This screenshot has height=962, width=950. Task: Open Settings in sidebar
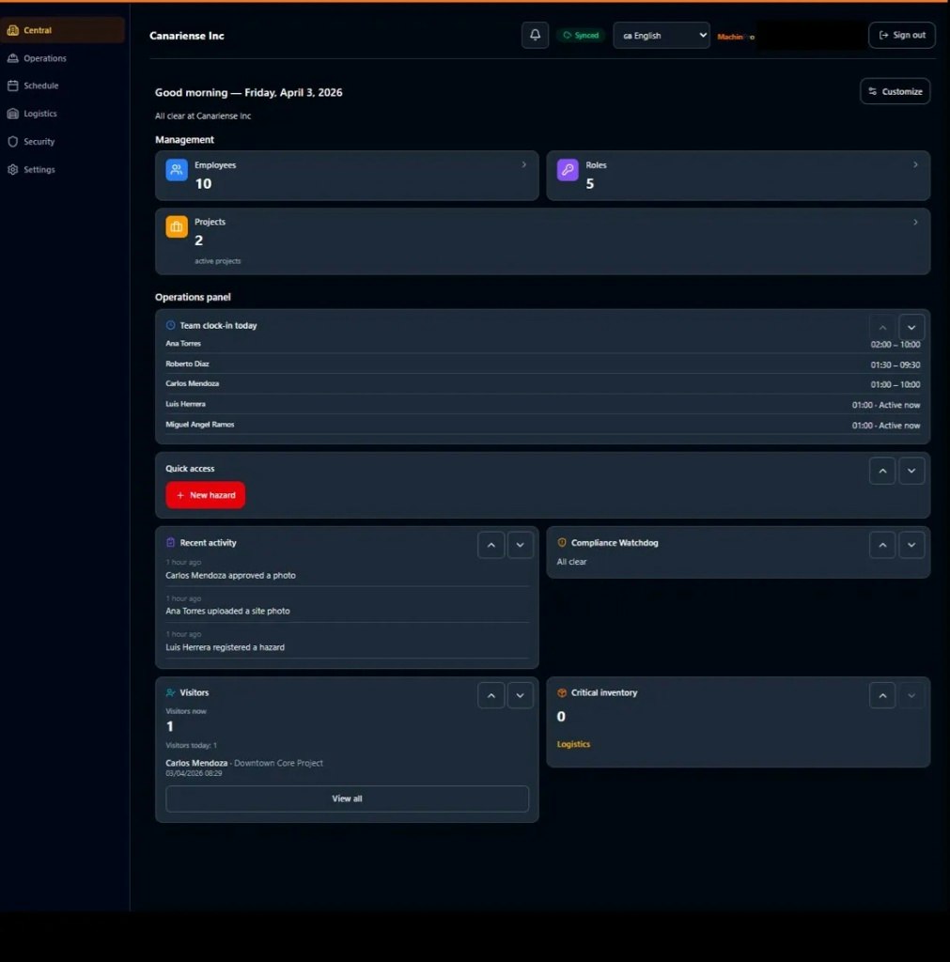click(63, 169)
